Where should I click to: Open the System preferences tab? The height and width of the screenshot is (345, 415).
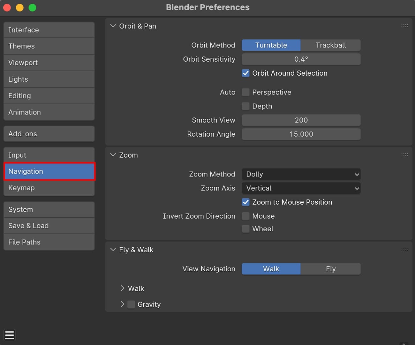(49, 210)
